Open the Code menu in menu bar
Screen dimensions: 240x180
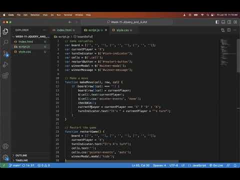tap(11, 15)
